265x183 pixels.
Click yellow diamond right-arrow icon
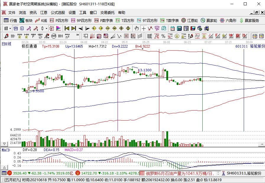tap(101, 28)
